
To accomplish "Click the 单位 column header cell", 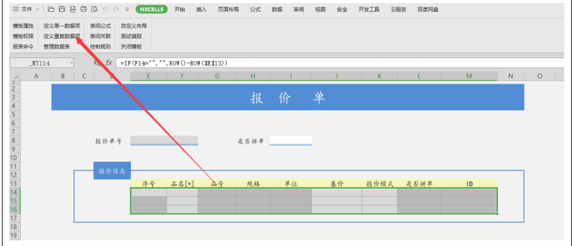I will [x=291, y=184].
